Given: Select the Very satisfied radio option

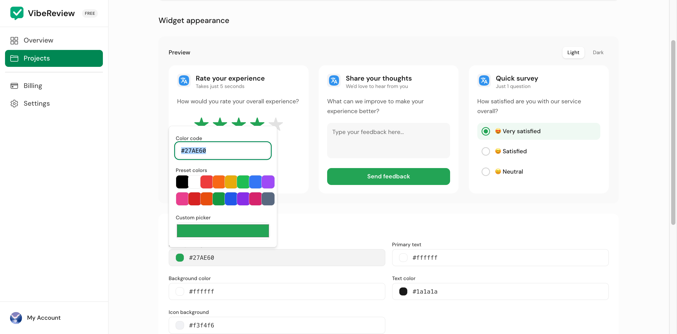Looking at the screenshot, I should click(x=486, y=131).
